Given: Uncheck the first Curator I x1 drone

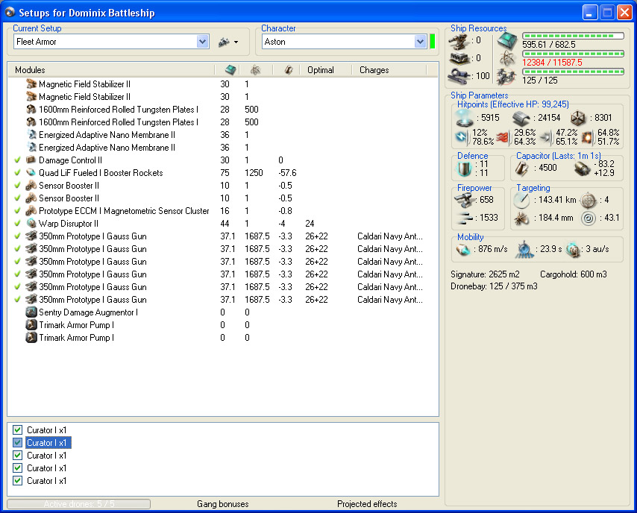Looking at the screenshot, I should point(17,429).
